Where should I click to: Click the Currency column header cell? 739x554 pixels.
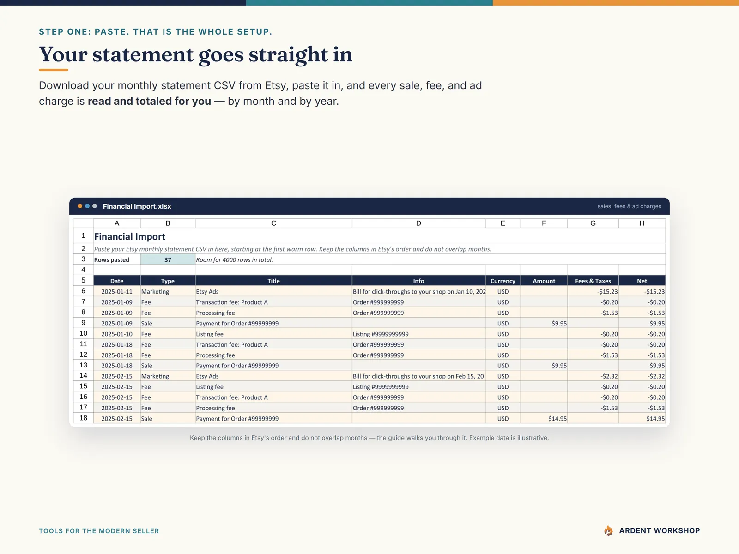click(503, 281)
